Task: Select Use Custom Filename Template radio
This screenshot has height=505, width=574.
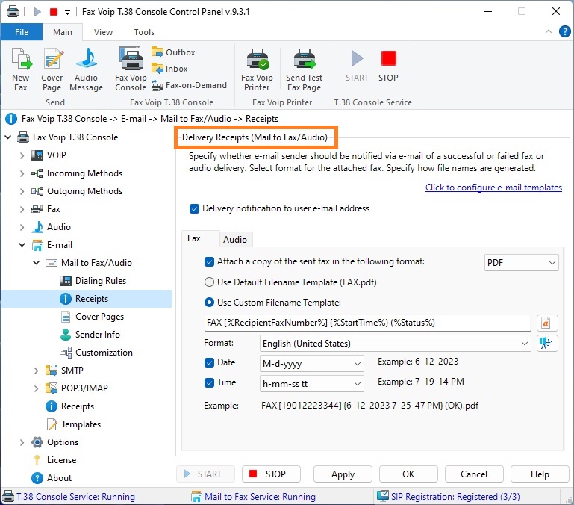Action: [209, 303]
